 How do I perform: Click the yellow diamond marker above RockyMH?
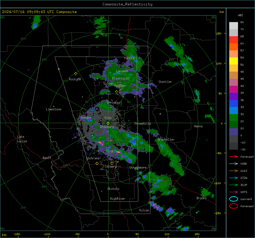76,74
